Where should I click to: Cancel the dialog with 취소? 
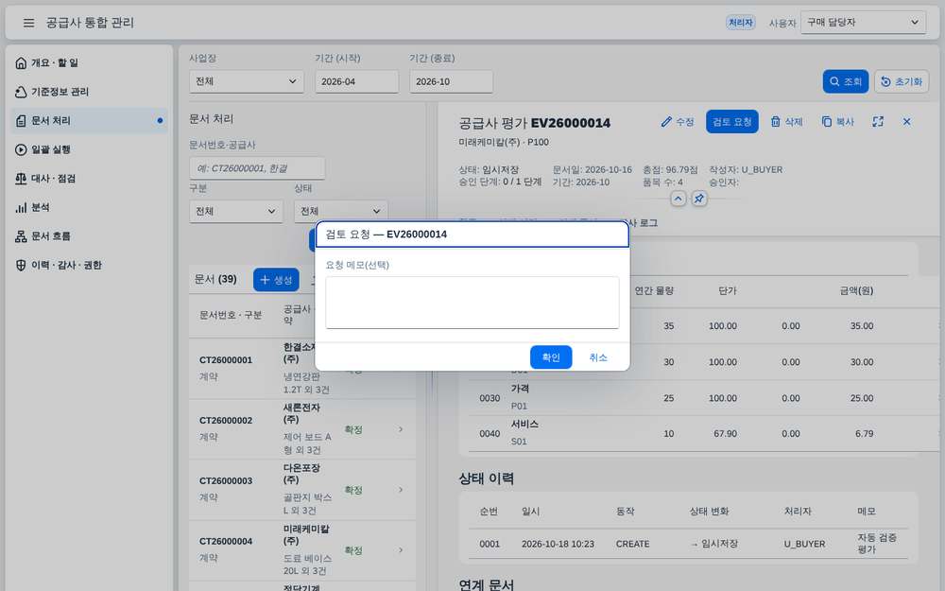(598, 357)
